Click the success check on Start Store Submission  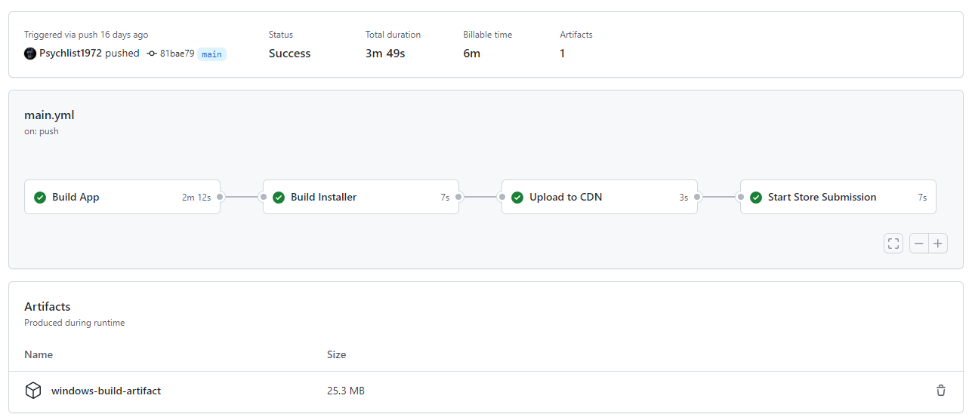pos(756,198)
